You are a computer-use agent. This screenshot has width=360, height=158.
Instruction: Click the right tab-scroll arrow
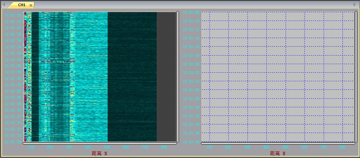coord(355,4)
